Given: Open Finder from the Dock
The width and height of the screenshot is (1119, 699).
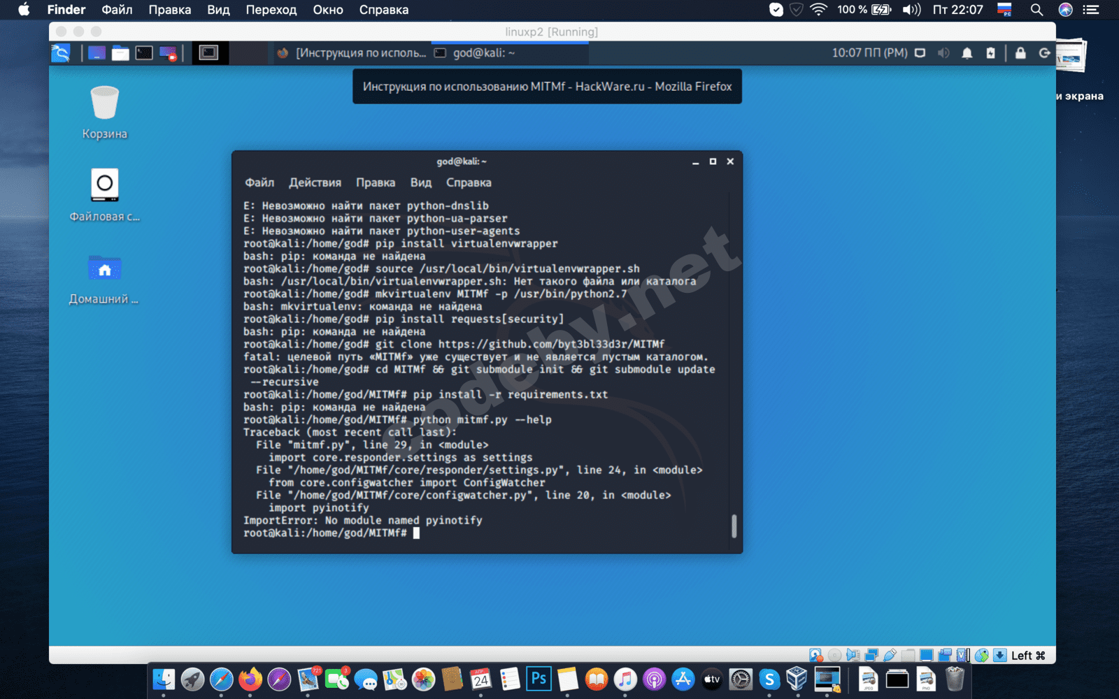Looking at the screenshot, I should [164, 679].
